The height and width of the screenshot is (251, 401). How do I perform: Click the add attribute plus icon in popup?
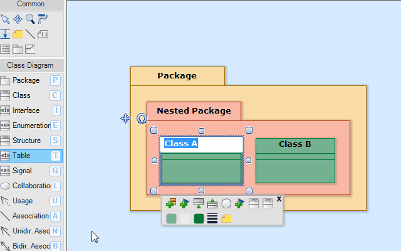171,203
